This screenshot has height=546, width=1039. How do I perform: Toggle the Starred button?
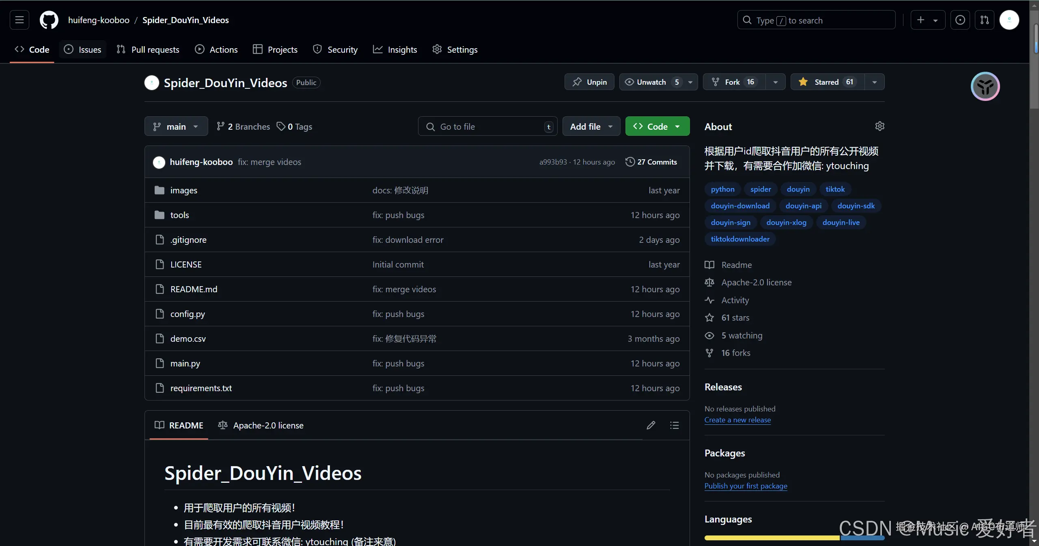(827, 82)
